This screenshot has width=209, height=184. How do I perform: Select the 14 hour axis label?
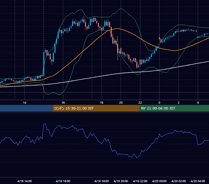click(25, 103)
